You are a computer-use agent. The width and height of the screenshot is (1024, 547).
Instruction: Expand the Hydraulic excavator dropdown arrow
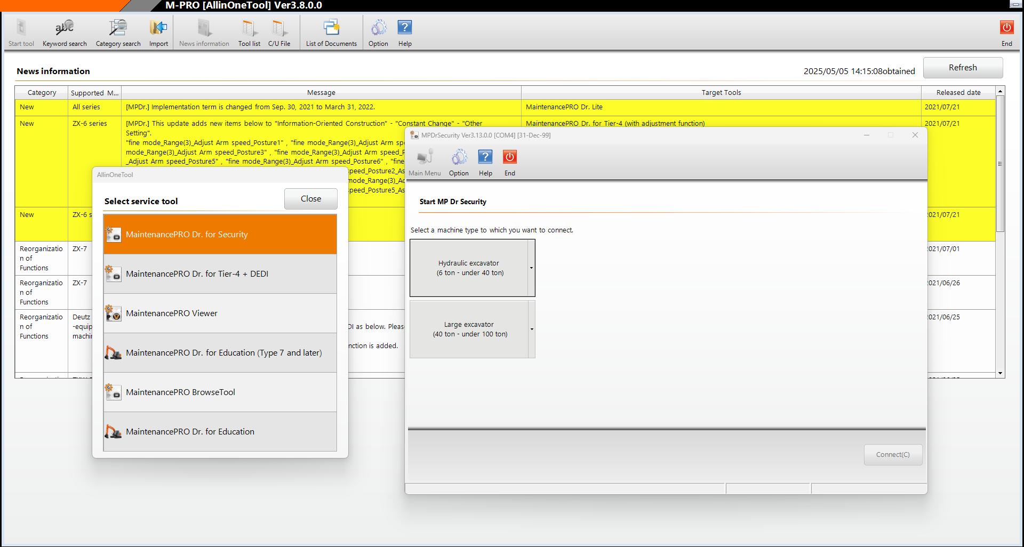click(531, 268)
